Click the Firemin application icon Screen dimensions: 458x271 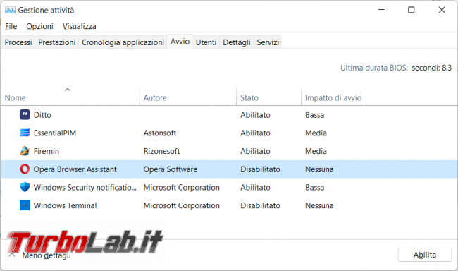click(x=25, y=151)
